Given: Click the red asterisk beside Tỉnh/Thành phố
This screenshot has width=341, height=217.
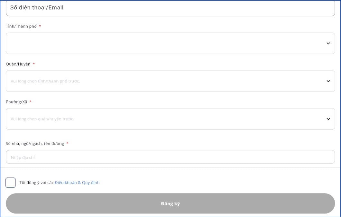Looking at the screenshot, I should point(40,26).
